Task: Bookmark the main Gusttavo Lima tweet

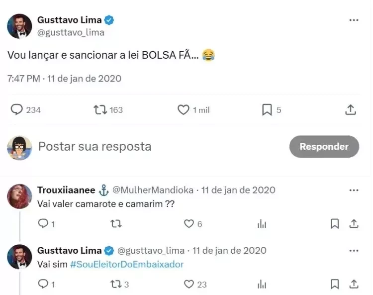Action: click(267, 109)
